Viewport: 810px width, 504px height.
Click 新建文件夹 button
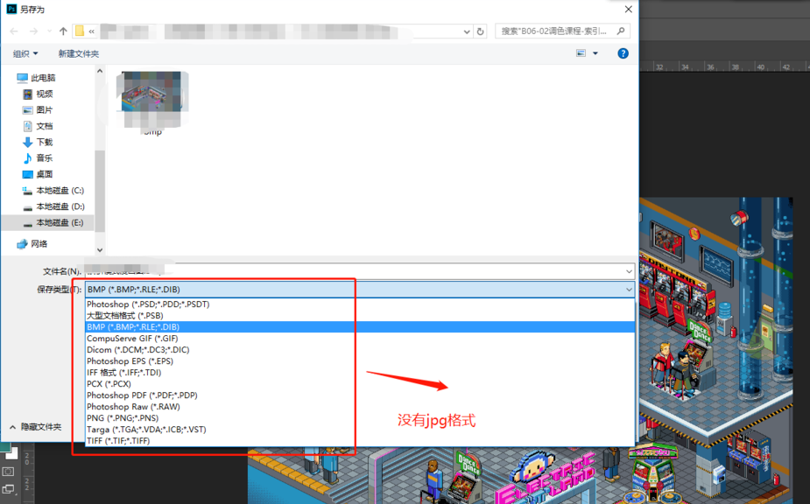tap(79, 53)
